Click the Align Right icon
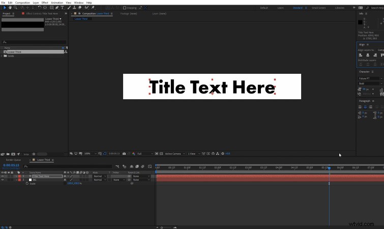 tap(375, 55)
